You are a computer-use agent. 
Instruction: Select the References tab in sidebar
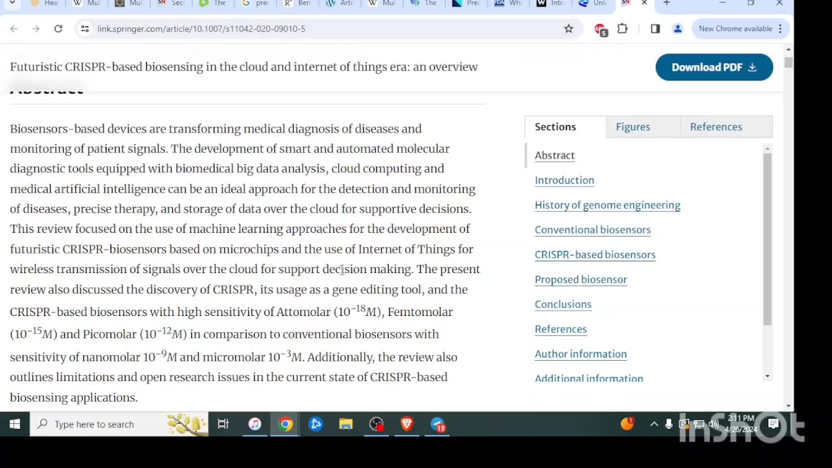click(x=716, y=127)
